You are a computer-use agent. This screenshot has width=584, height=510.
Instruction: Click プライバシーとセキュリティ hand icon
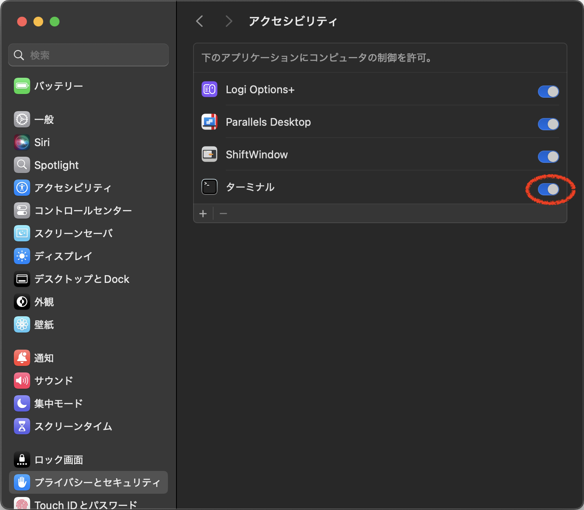click(x=22, y=482)
